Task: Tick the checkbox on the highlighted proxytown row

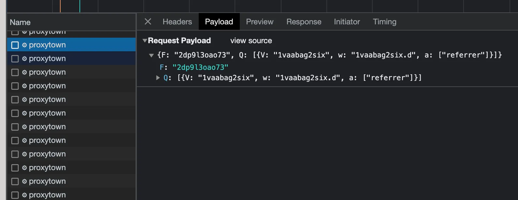Action: 15,45
